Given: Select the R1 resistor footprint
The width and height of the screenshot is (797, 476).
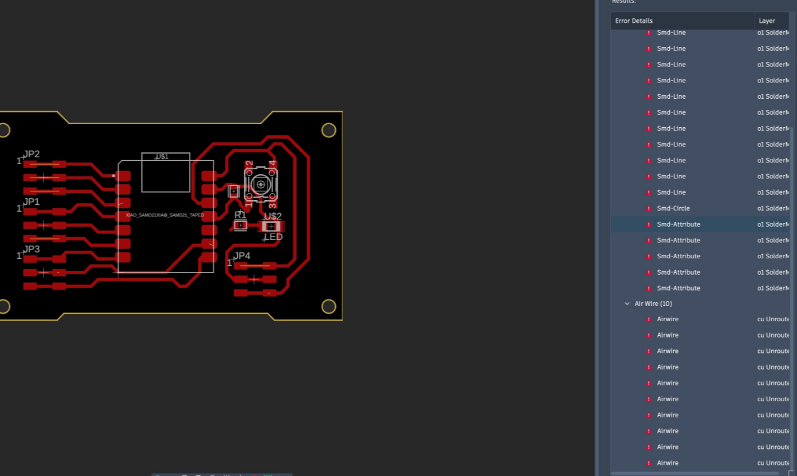Looking at the screenshot, I should 240,225.
